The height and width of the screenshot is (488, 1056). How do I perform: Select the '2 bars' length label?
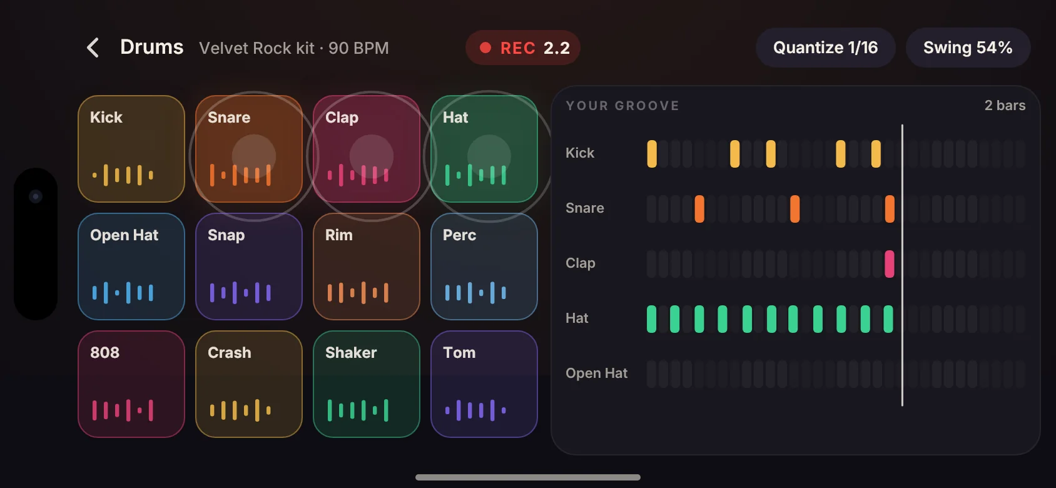coord(1005,105)
